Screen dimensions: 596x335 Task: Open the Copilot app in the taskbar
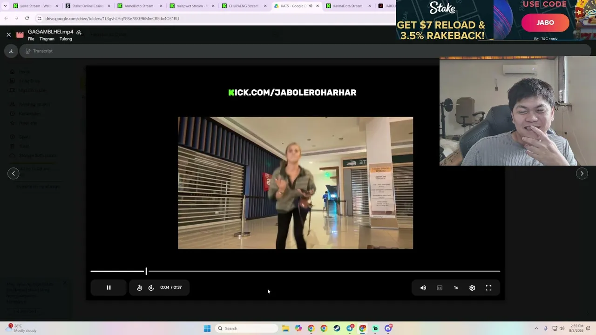click(x=298, y=328)
